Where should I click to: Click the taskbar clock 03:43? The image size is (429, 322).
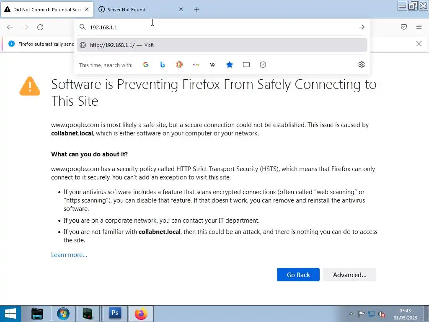[405, 311]
